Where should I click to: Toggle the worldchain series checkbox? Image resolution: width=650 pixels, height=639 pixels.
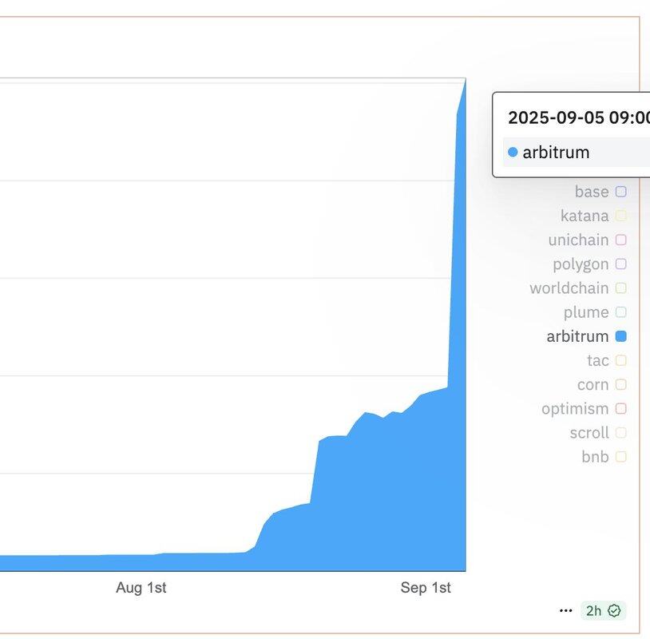click(x=620, y=288)
